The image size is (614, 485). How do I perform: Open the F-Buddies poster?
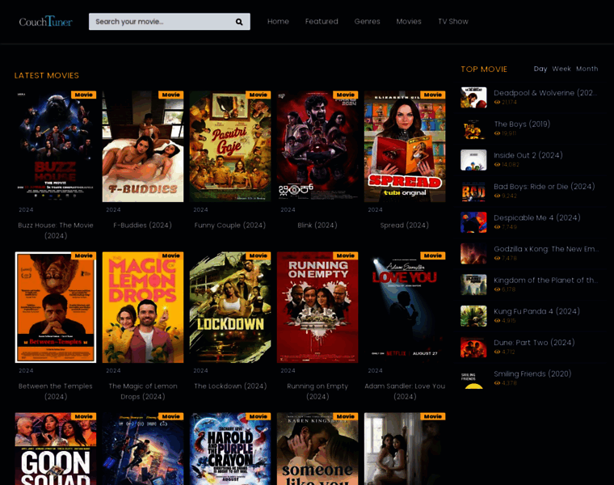pos(143,146)
